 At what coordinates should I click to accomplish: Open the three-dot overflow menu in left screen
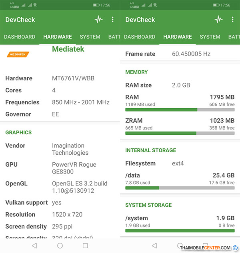pyautogui.click(x=112, y=20)
